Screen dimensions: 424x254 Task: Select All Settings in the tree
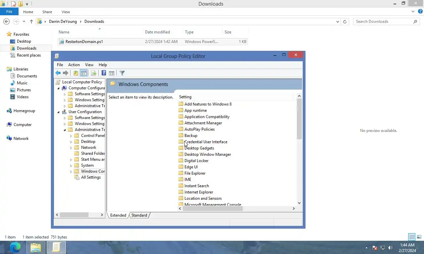(x=91, y=177)
